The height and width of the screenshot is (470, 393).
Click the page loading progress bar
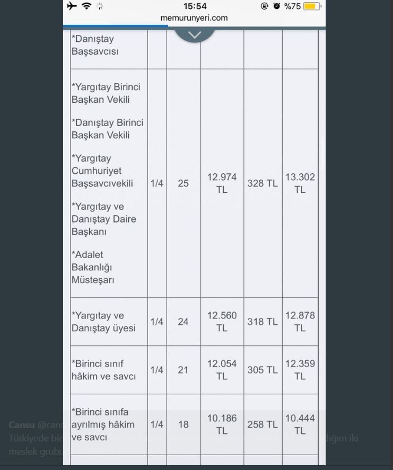click(x=116, y=25)
